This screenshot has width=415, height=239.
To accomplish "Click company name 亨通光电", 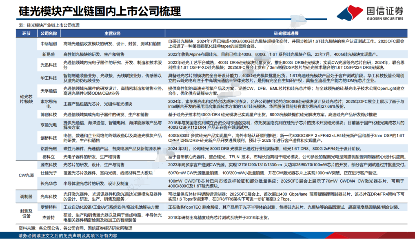I will [x=49, y=125].
